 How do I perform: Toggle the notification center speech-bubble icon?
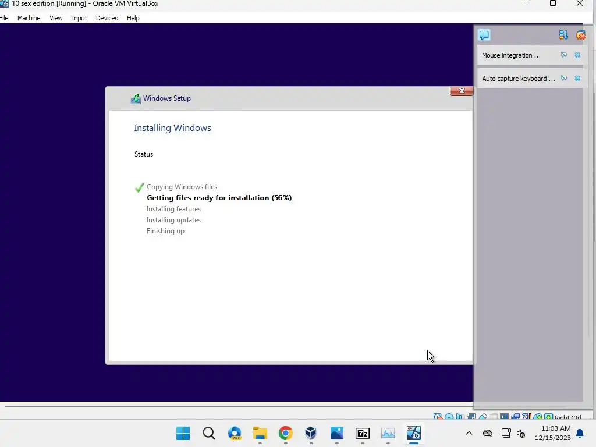click(484, 35)
